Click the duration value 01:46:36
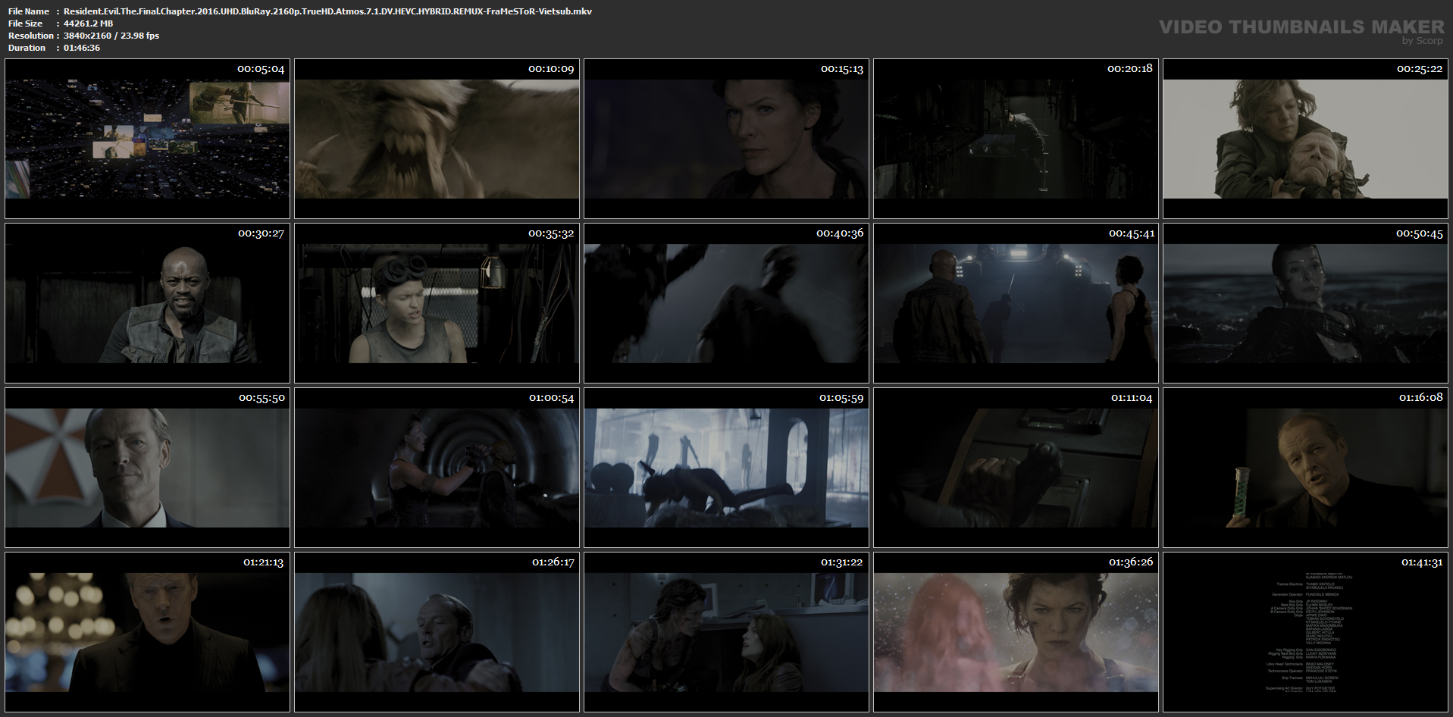 click(x=82, y=48)
